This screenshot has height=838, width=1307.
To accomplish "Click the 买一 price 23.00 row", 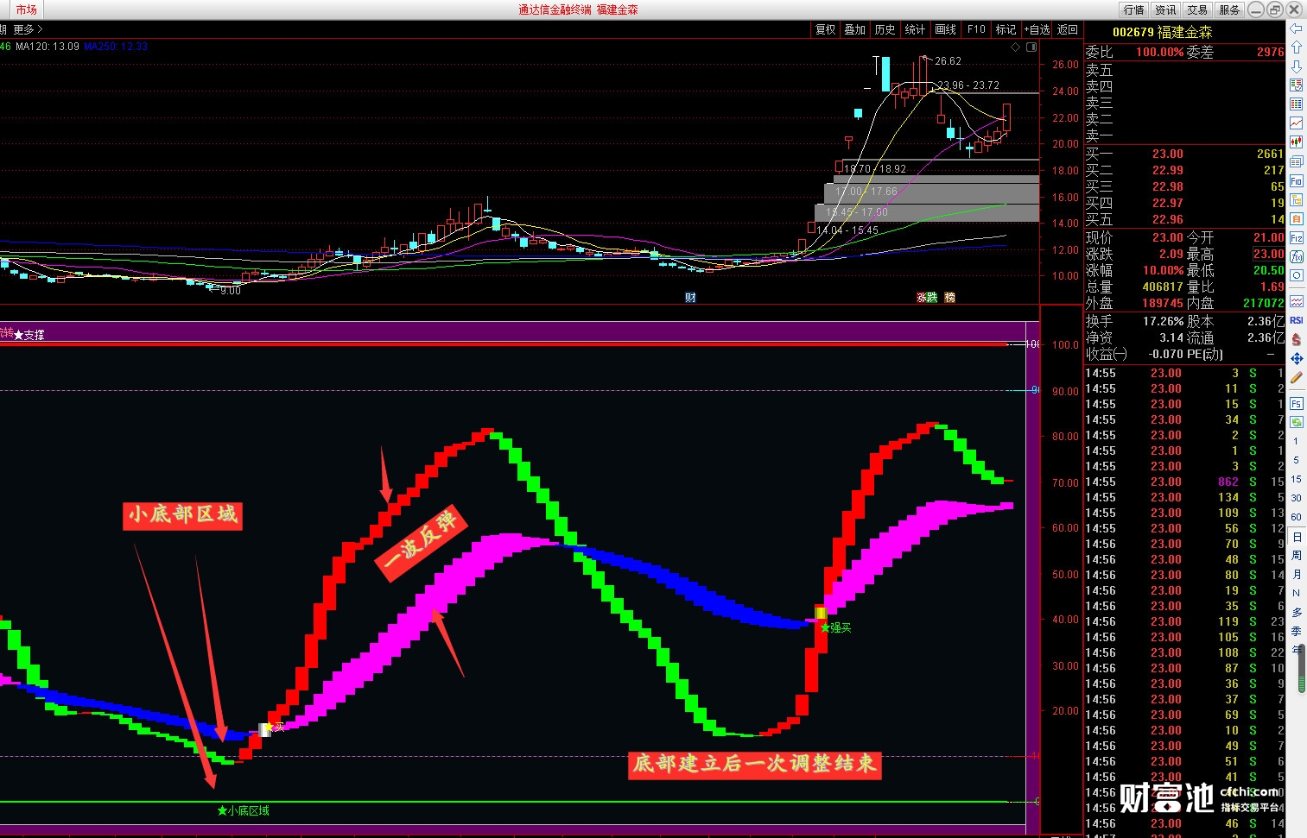I will (1184, 154).
